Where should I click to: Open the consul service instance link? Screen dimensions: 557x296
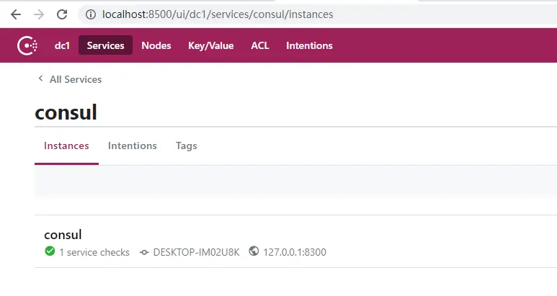point(63,234)
